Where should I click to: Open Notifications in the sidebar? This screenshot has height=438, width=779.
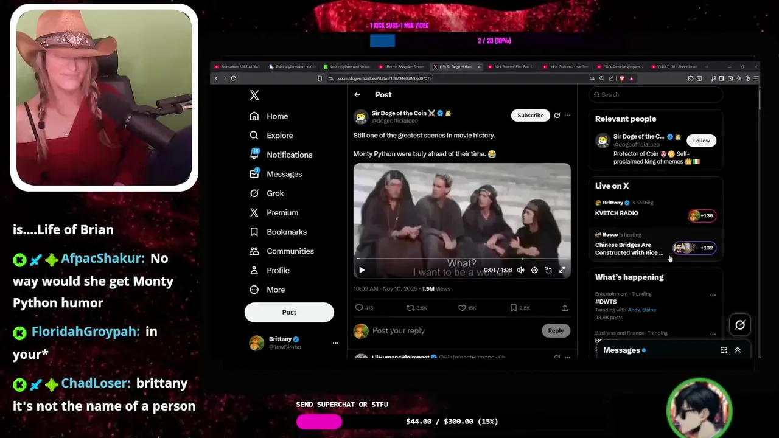point(281,155)
